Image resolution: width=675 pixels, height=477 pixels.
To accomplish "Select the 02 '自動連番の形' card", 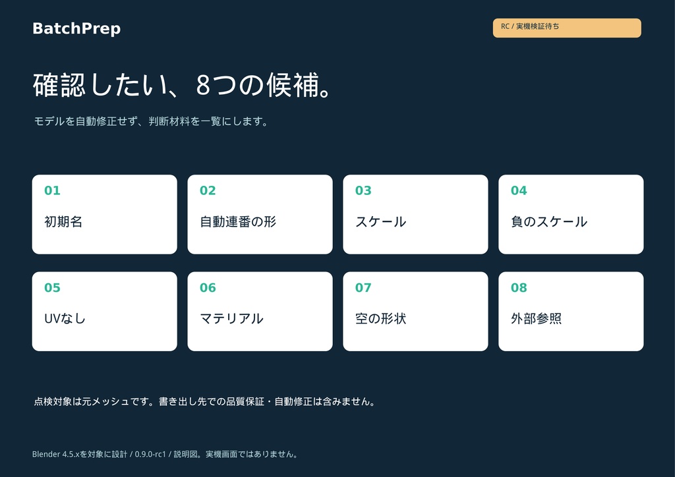I will click(260, 214).
